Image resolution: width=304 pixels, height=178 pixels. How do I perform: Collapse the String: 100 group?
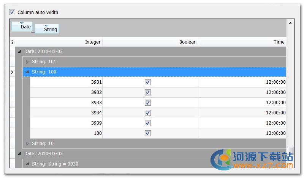(27, 72)
